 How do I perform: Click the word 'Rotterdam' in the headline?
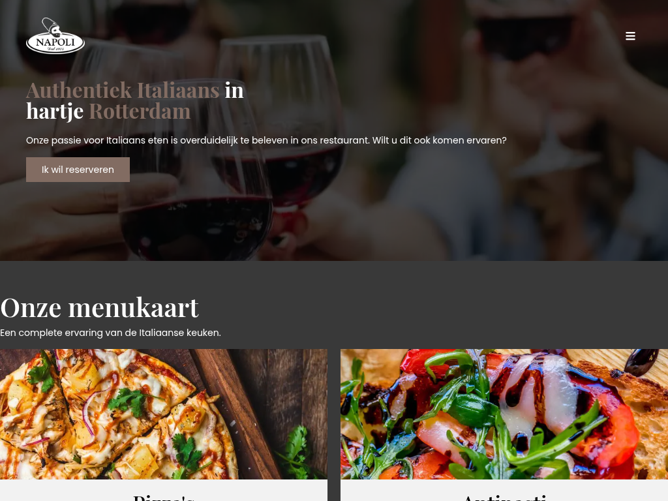click(140, 112)
